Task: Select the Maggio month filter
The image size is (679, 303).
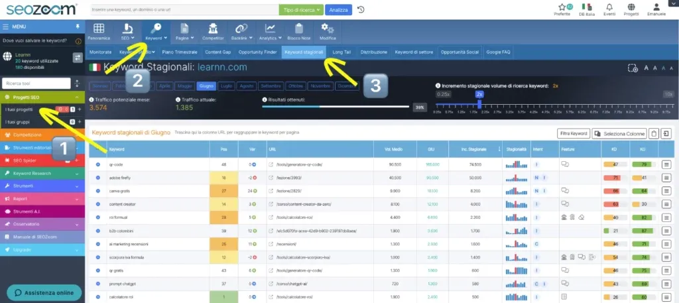Action: coord(185,86)
